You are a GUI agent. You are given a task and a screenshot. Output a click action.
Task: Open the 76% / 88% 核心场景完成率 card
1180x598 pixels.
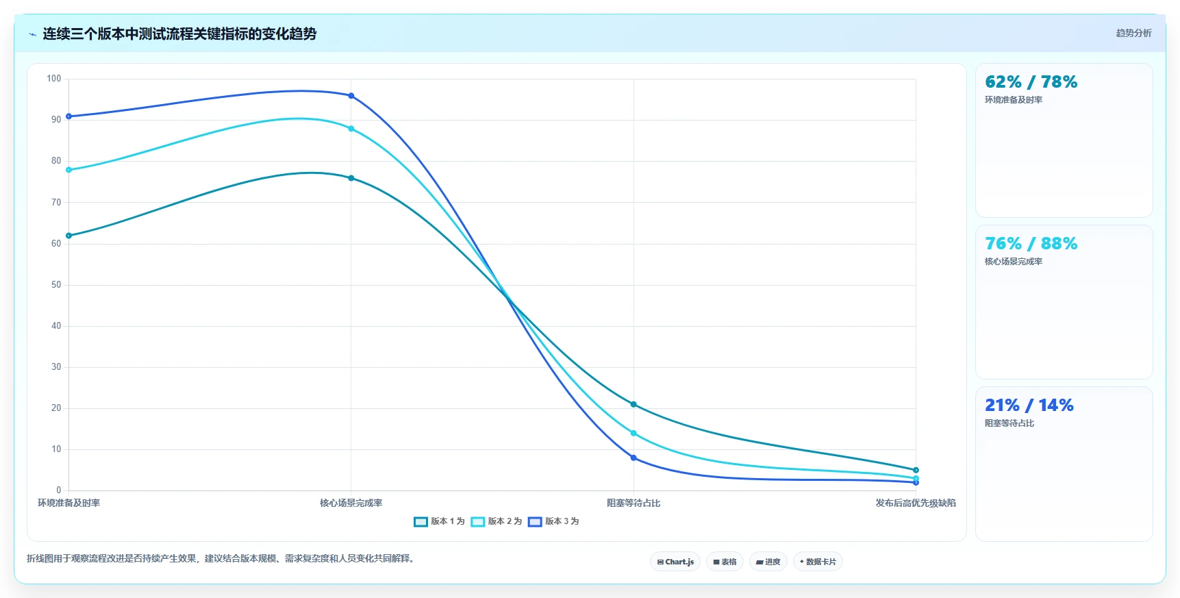pos(1064,302)
